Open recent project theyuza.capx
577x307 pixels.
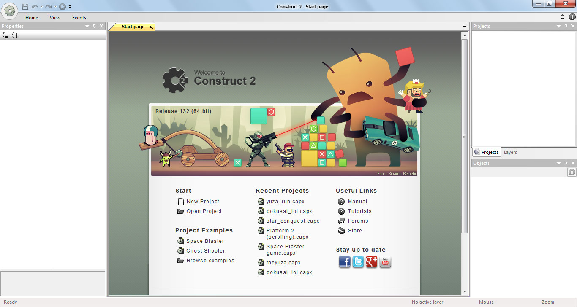click(x=283, y=263)
